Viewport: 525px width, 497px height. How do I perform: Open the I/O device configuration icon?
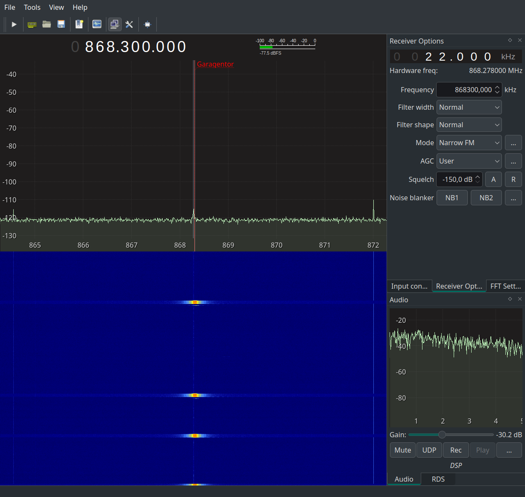(32, 24)
